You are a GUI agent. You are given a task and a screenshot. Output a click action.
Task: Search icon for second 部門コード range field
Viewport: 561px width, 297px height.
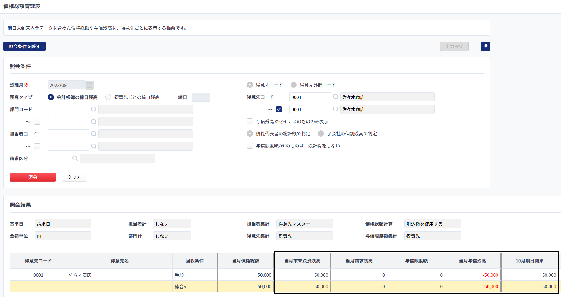[94, 122]
